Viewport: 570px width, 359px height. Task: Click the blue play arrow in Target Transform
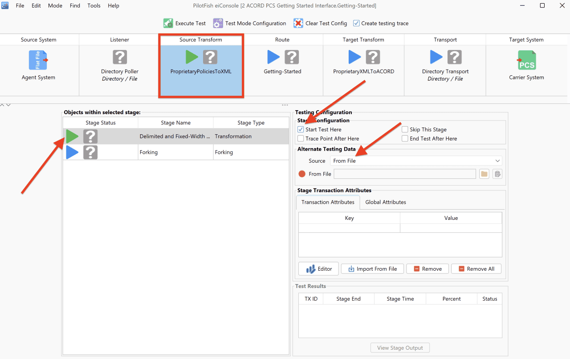[x=354, y=57]
